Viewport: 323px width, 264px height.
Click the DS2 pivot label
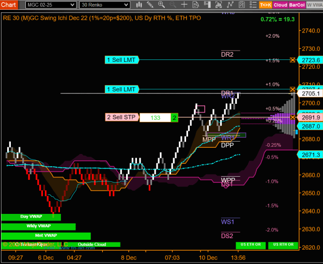pyautogui.click(x=227, y=236)
